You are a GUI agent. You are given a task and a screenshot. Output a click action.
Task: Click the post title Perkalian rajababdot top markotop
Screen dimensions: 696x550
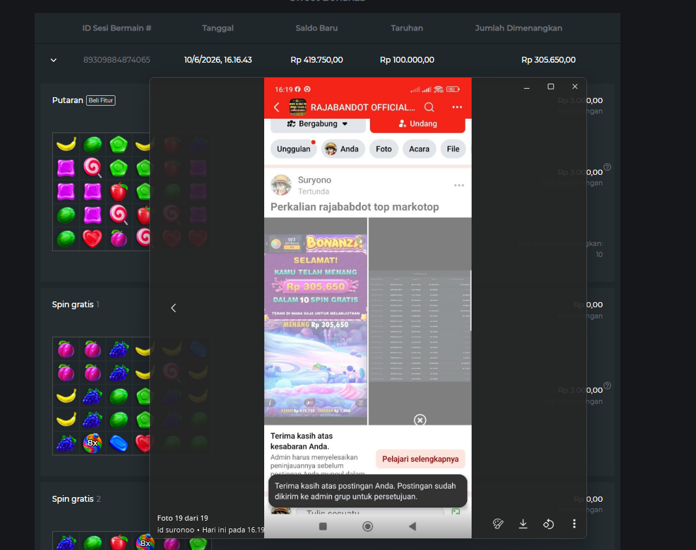pos(355,207)
